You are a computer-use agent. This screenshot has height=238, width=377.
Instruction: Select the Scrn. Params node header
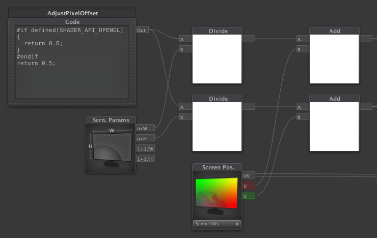tap(111, 120)
